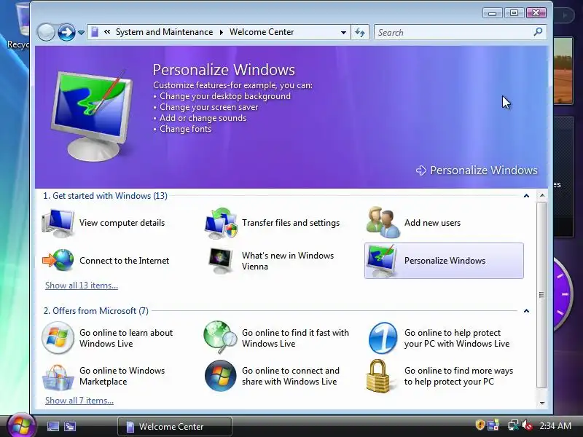Click the Transfer files and settings icon
The width and height of the screenshot is (583, 437).
pos(221,223)
